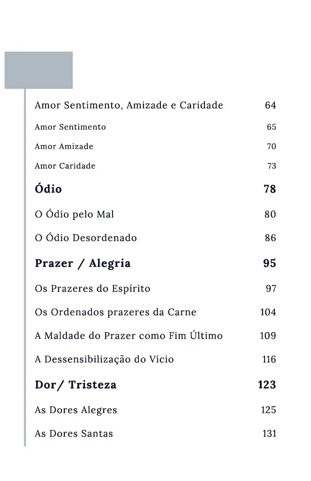
Task: Click page number 78 beside Ódio
Action: [x=270, y=189]
